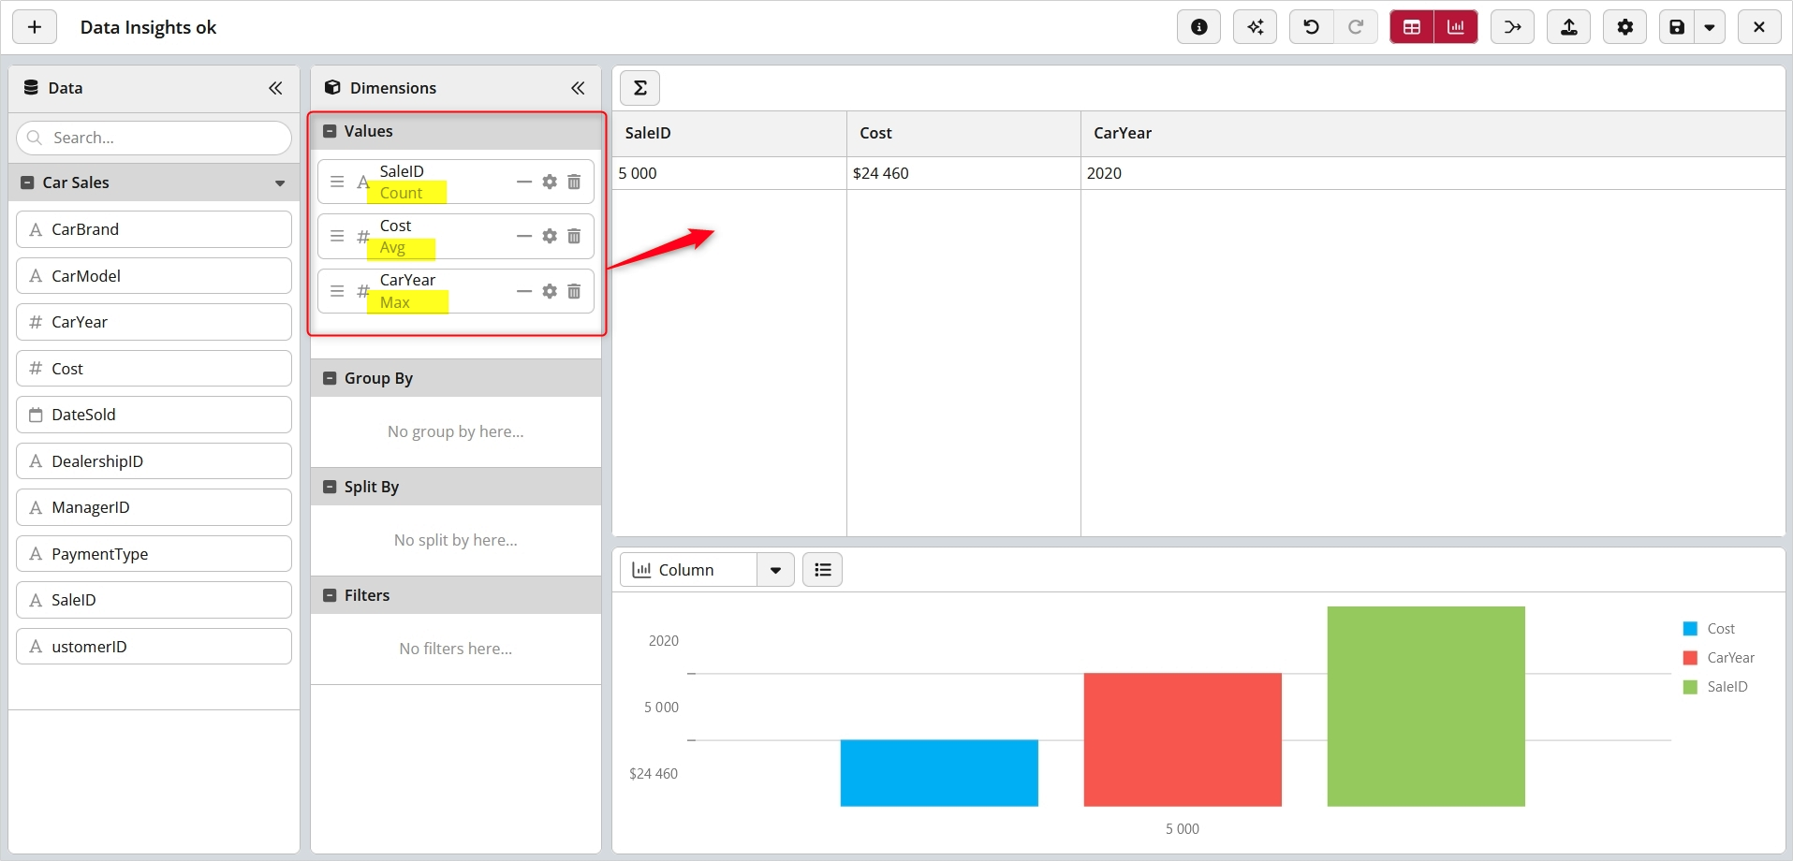Screen dimensions: 1793x861
Task: Open the Column chart type dropdown
Action: pyautogui.click(x=775, y=570)
